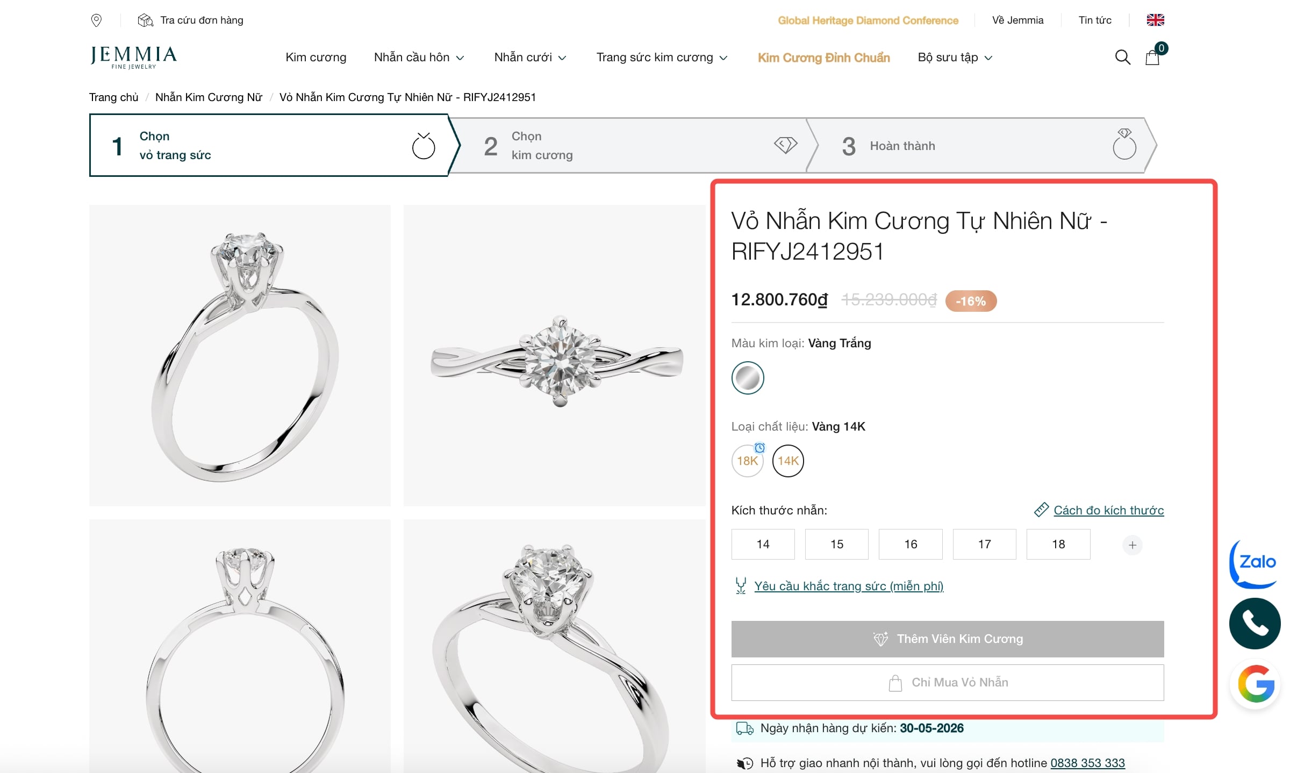Select the 14K material option

coord(788,461)
